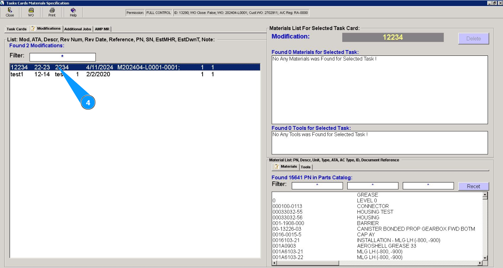Select part 00033032-56 HOUSING

coord(377,218)
